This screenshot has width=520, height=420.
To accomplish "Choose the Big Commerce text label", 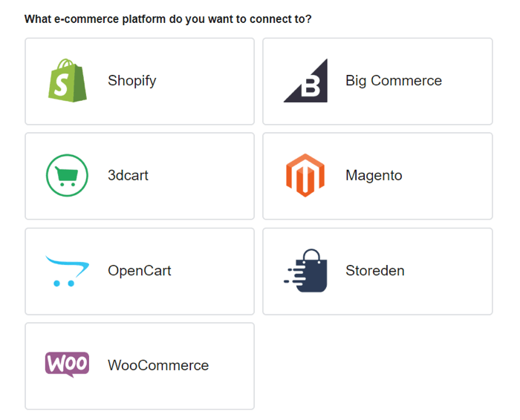I will pyautogui.click(x=393, y=81).
